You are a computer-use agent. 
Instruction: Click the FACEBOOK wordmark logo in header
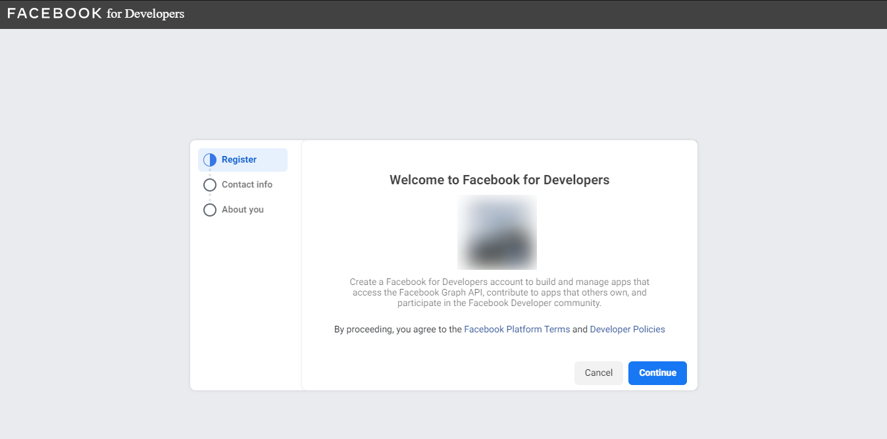(55, 13)
